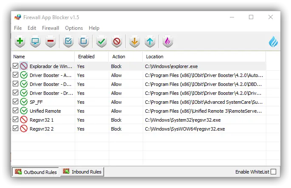Select the SP_FF rule name
Image resolution: width=291 pixels, height=188 pixels.
pyautogui.click(x=36, y=102)
